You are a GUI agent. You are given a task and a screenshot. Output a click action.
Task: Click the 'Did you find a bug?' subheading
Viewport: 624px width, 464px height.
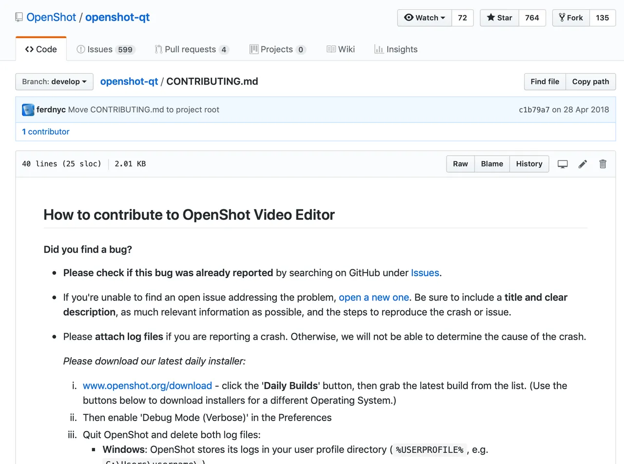click(88, 249)
